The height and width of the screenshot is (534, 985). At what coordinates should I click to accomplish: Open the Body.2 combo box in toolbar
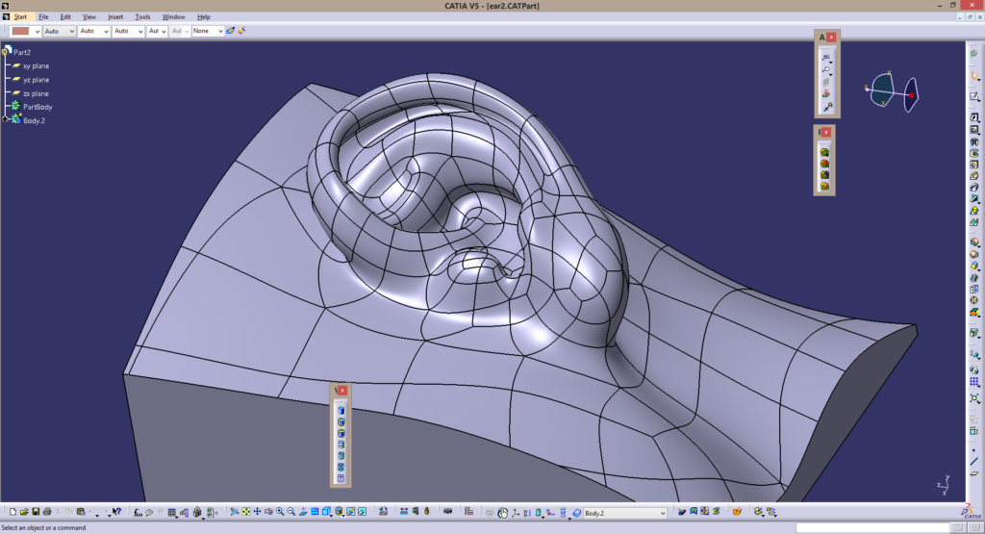(x=662, y=513)
